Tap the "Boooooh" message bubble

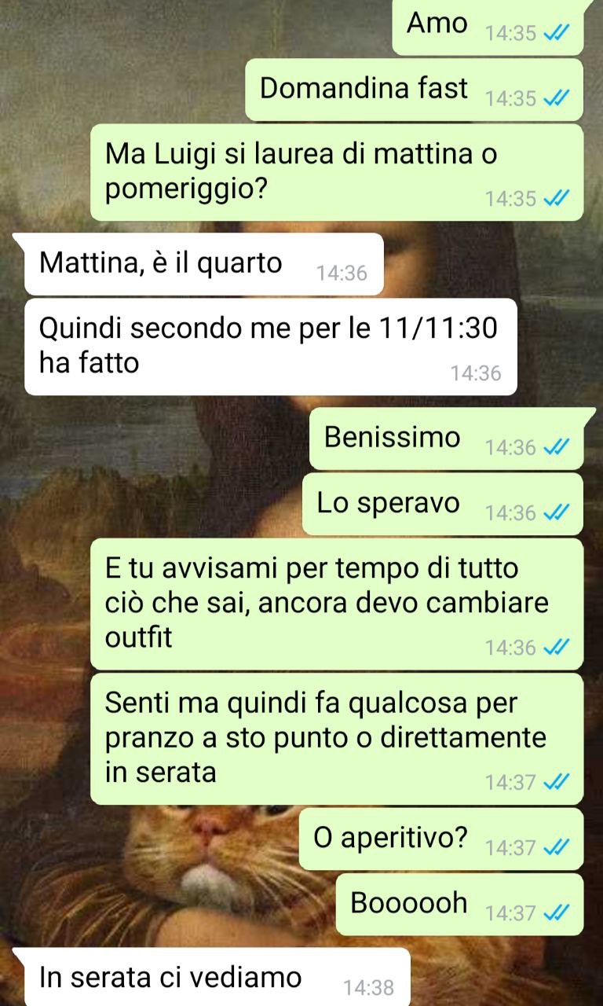(459, 904)
